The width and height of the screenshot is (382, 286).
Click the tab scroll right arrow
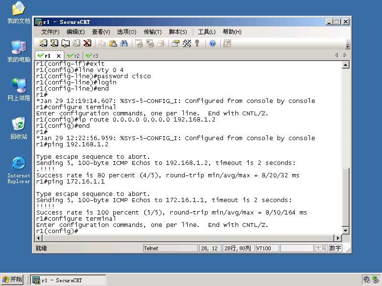tap(345, 55)
